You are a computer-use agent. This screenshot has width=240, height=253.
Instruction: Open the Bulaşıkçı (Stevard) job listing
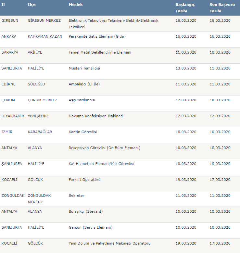85,211
